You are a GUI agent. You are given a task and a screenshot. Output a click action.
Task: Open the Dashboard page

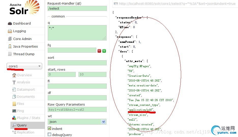(22, 24)
